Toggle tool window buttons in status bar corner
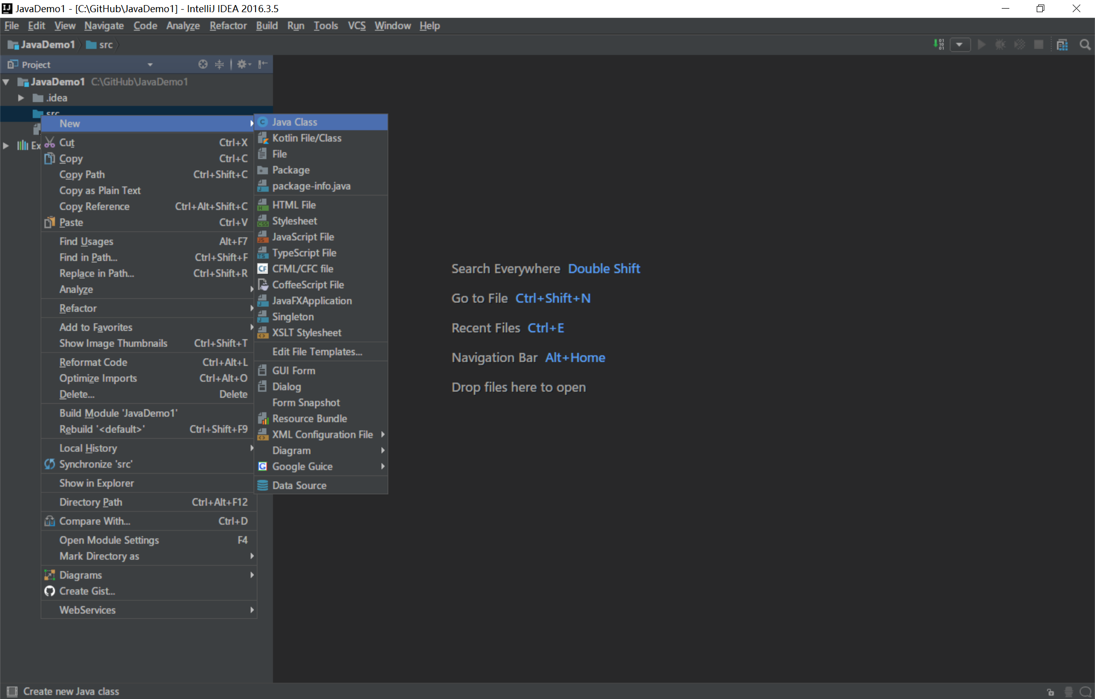This screenshot has height=699, width=1095. [x=12, y=691]
